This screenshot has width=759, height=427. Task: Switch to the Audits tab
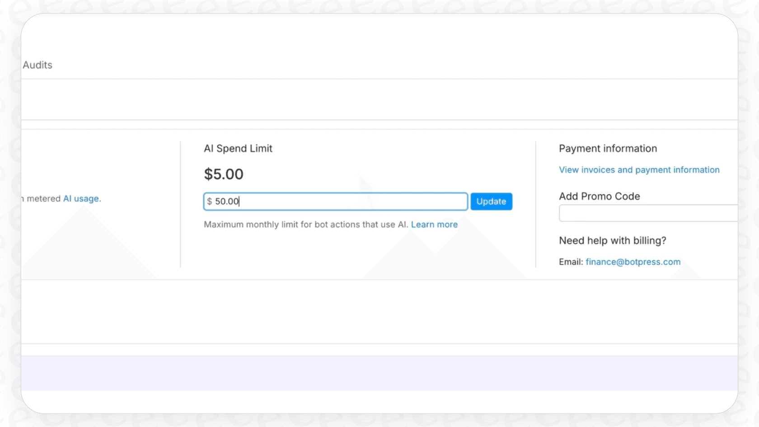coord(37,65)
